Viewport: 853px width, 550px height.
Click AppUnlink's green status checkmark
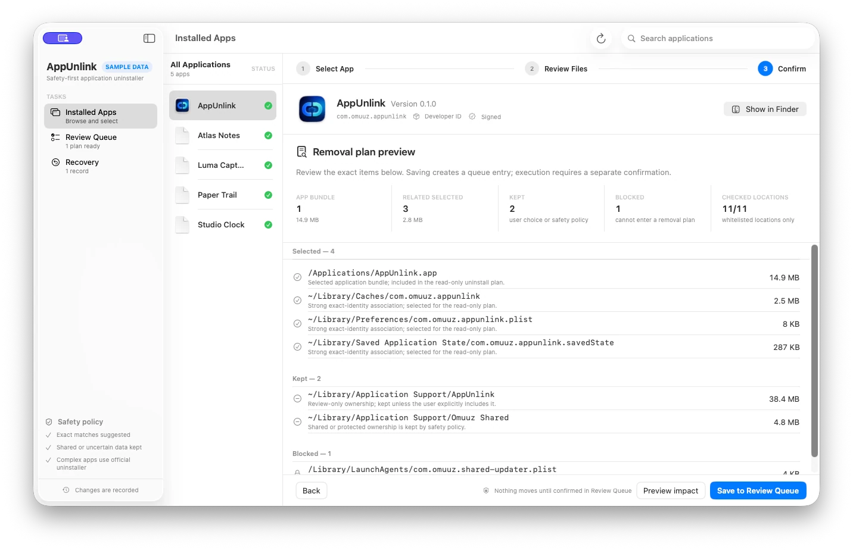coord(268,105)
